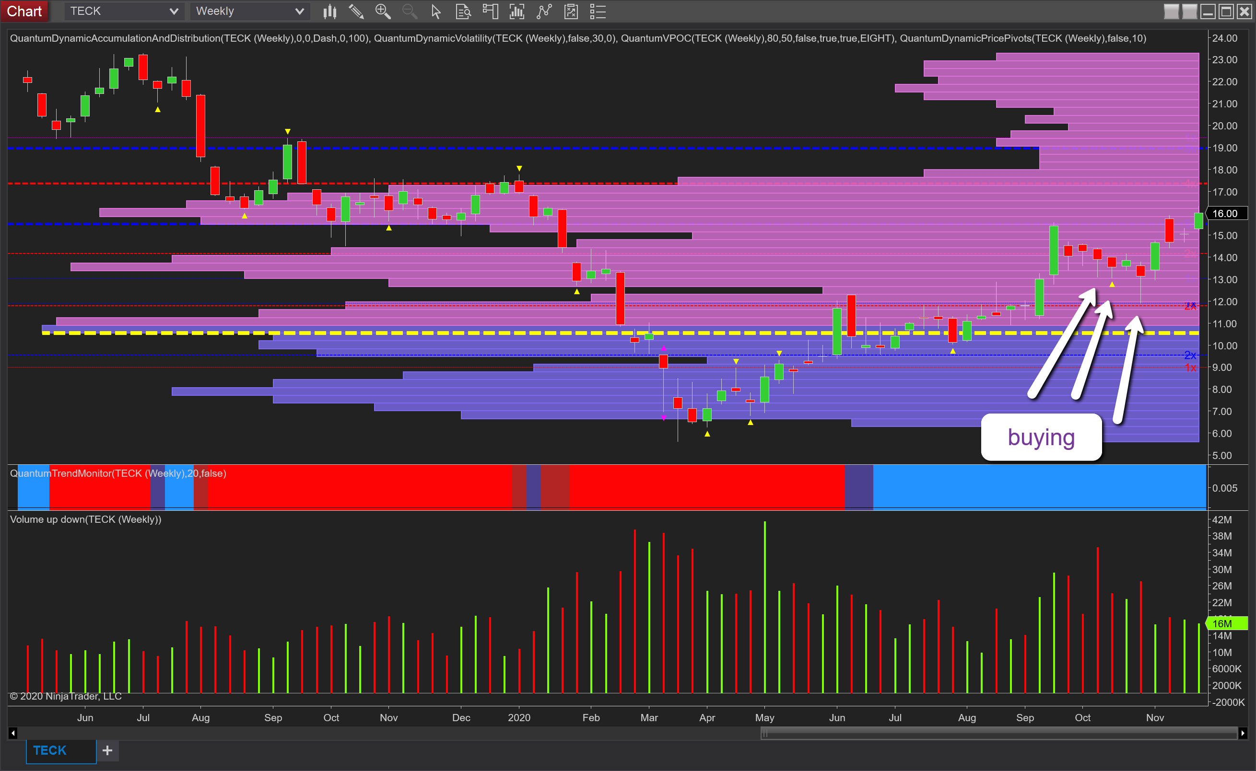The height and width of the screenshot is (771, 1256).
Task: Click the buying annotation text box
Action: [1041, 437]
